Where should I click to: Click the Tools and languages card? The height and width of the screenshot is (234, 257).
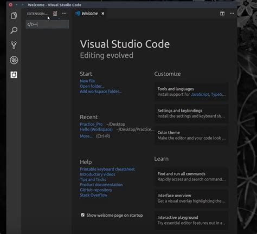191,92
